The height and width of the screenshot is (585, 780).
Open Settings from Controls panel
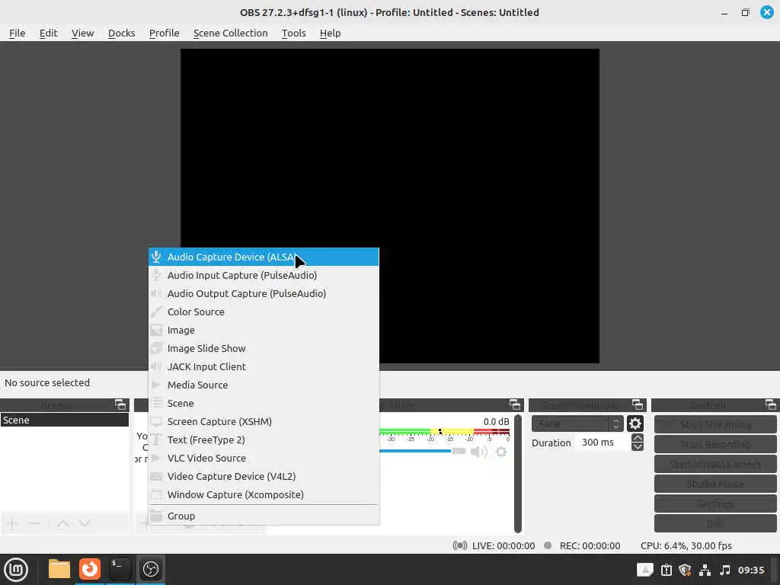click(715, 503)
